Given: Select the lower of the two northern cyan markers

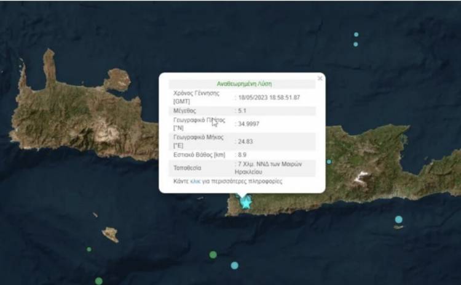Looking at the screenshot, I should [356, 44].
